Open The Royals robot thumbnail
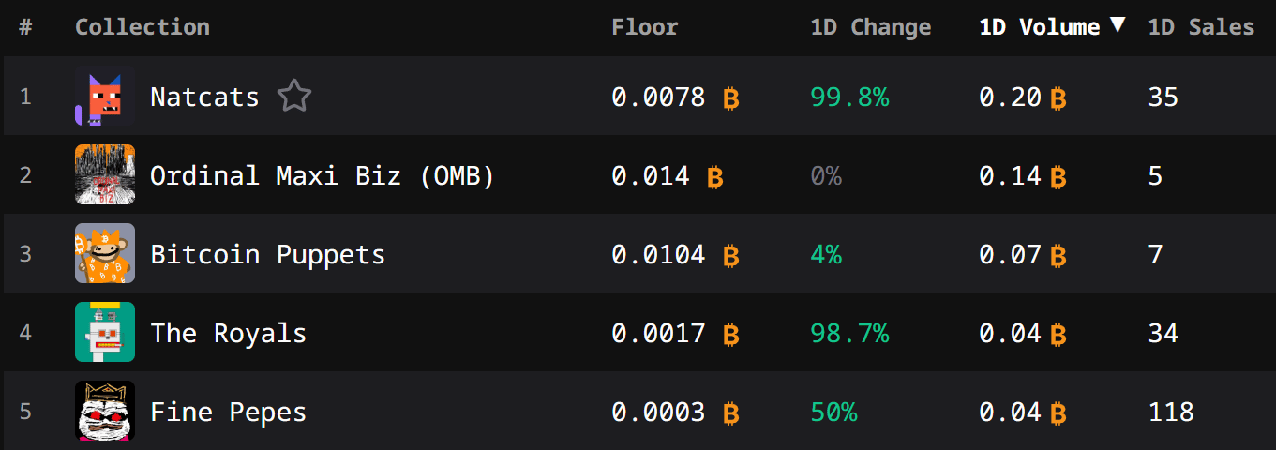The image size is (1276, 450). (105, 333)
